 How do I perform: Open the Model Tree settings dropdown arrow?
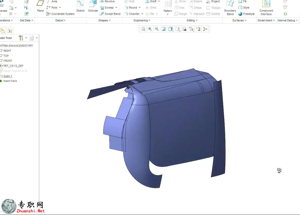click(x=26, y=38)
